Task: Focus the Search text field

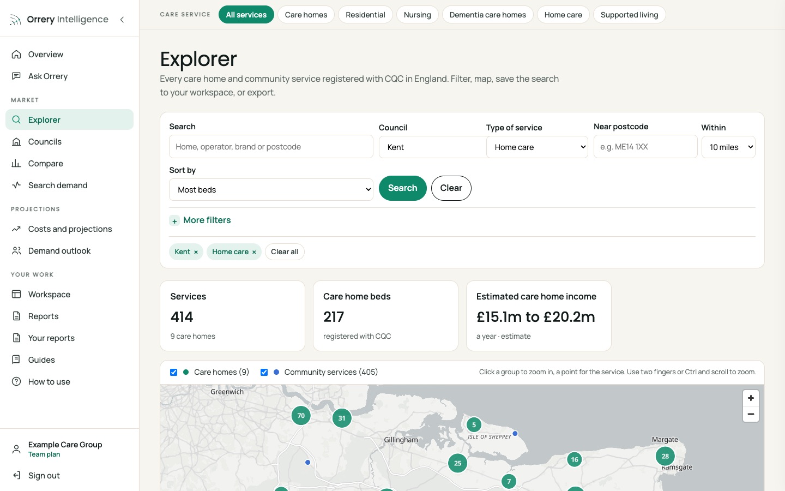Action: (271, 147)
